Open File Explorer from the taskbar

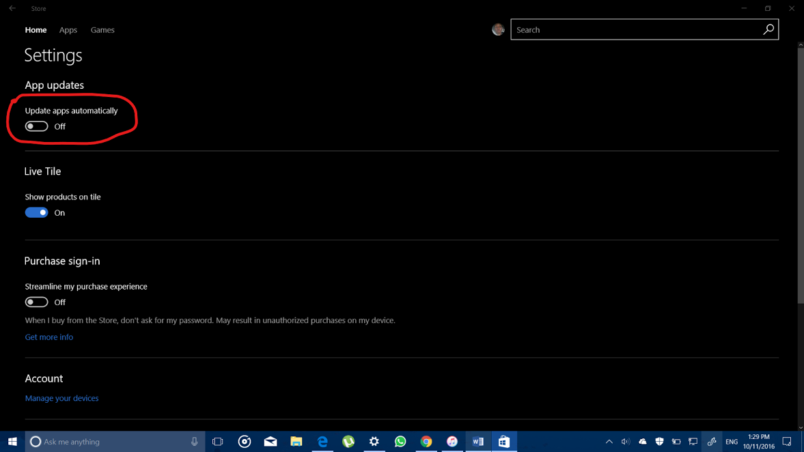coord(296,442)
